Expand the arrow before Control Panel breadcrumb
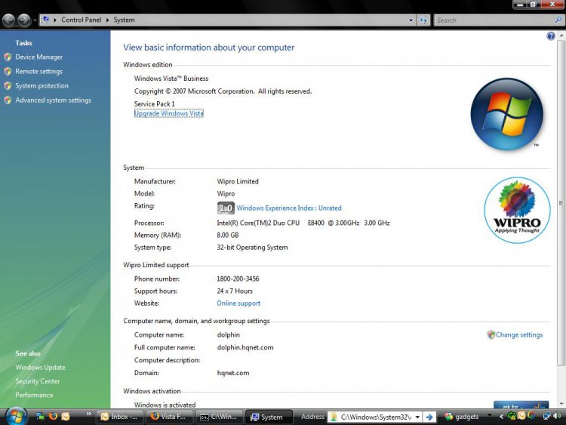Image resolution: width=566 pixels, height=425 pixels. tap(55, 20)
